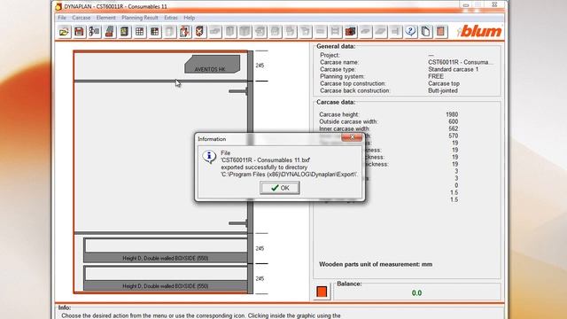Click the Carcase data heading
The height and width of the screenshot is (319, 567).
[336, 103]
